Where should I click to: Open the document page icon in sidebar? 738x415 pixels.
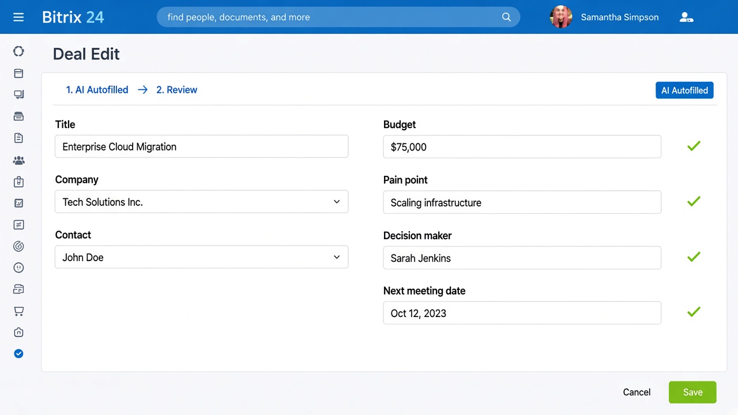pos(18,138)
